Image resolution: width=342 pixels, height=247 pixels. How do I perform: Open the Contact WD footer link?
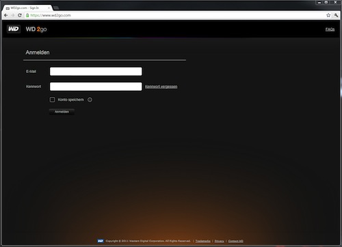236,241
